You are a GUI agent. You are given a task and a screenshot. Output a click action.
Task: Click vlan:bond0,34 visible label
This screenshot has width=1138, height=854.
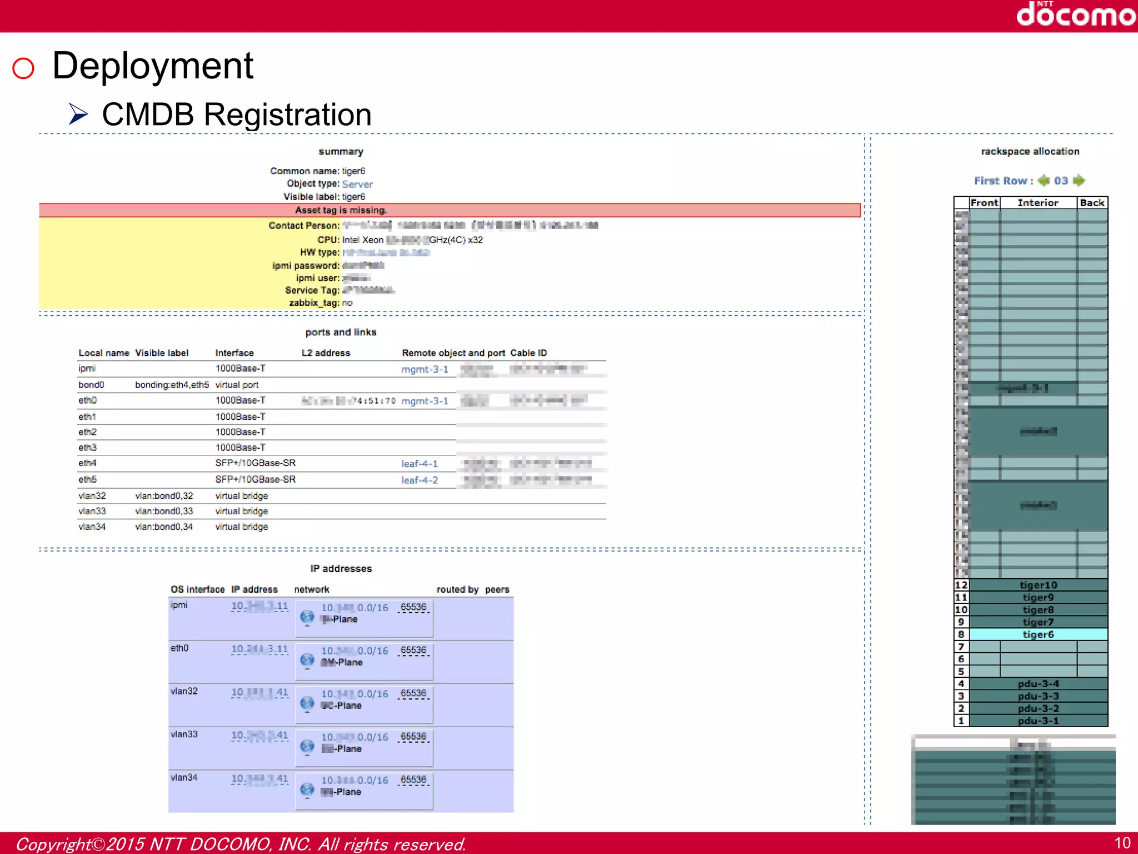click(164, 527)
